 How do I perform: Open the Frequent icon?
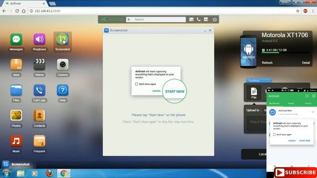coord(40,141)
